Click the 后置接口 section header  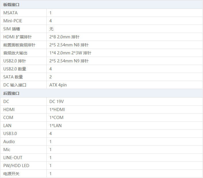(11, 94)
